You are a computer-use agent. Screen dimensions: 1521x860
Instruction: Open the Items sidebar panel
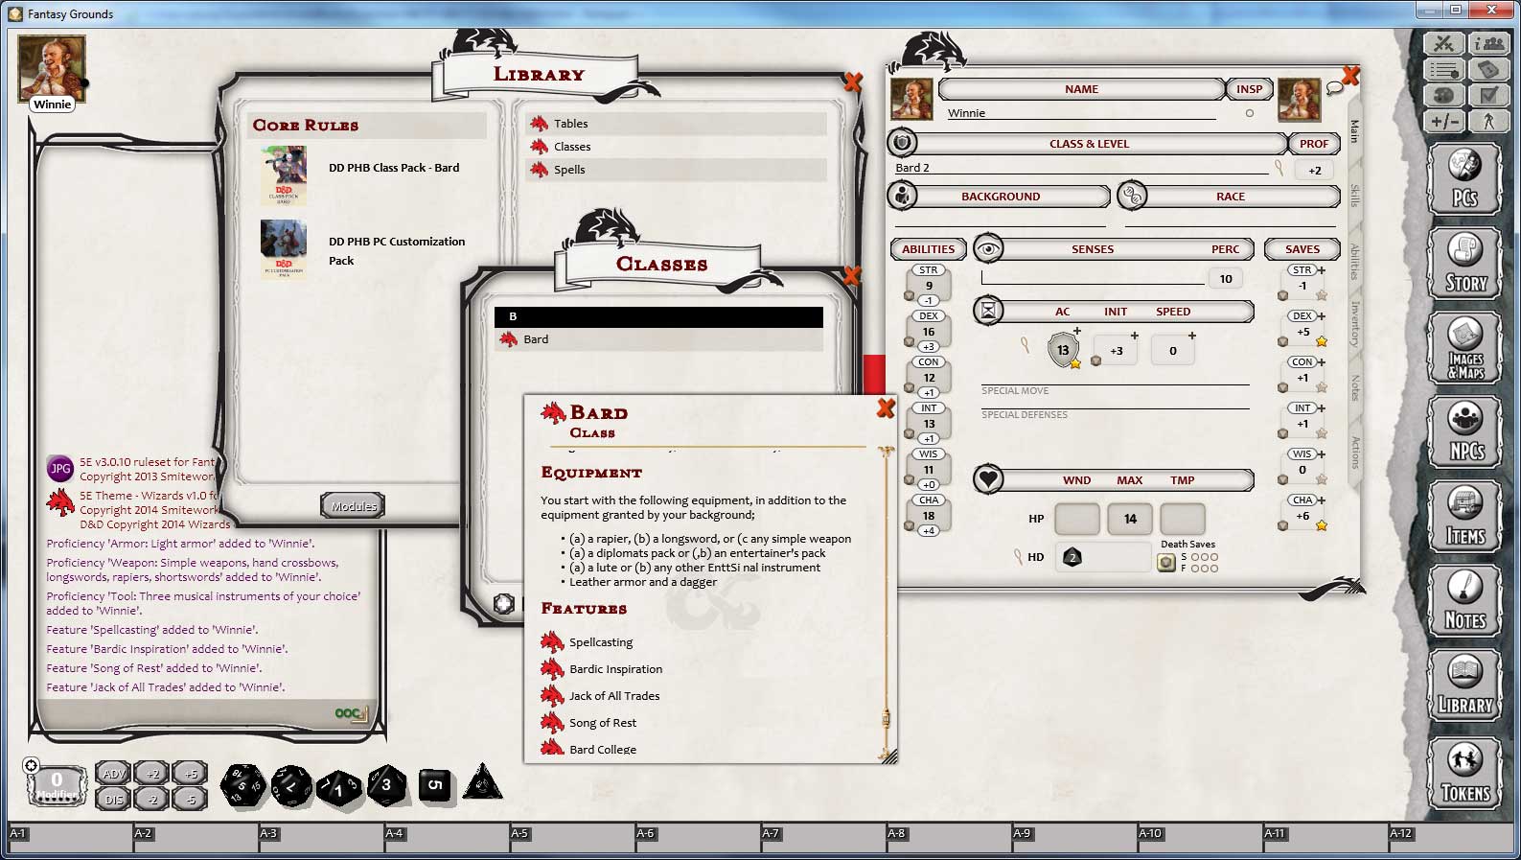[x=1463, y=517]
